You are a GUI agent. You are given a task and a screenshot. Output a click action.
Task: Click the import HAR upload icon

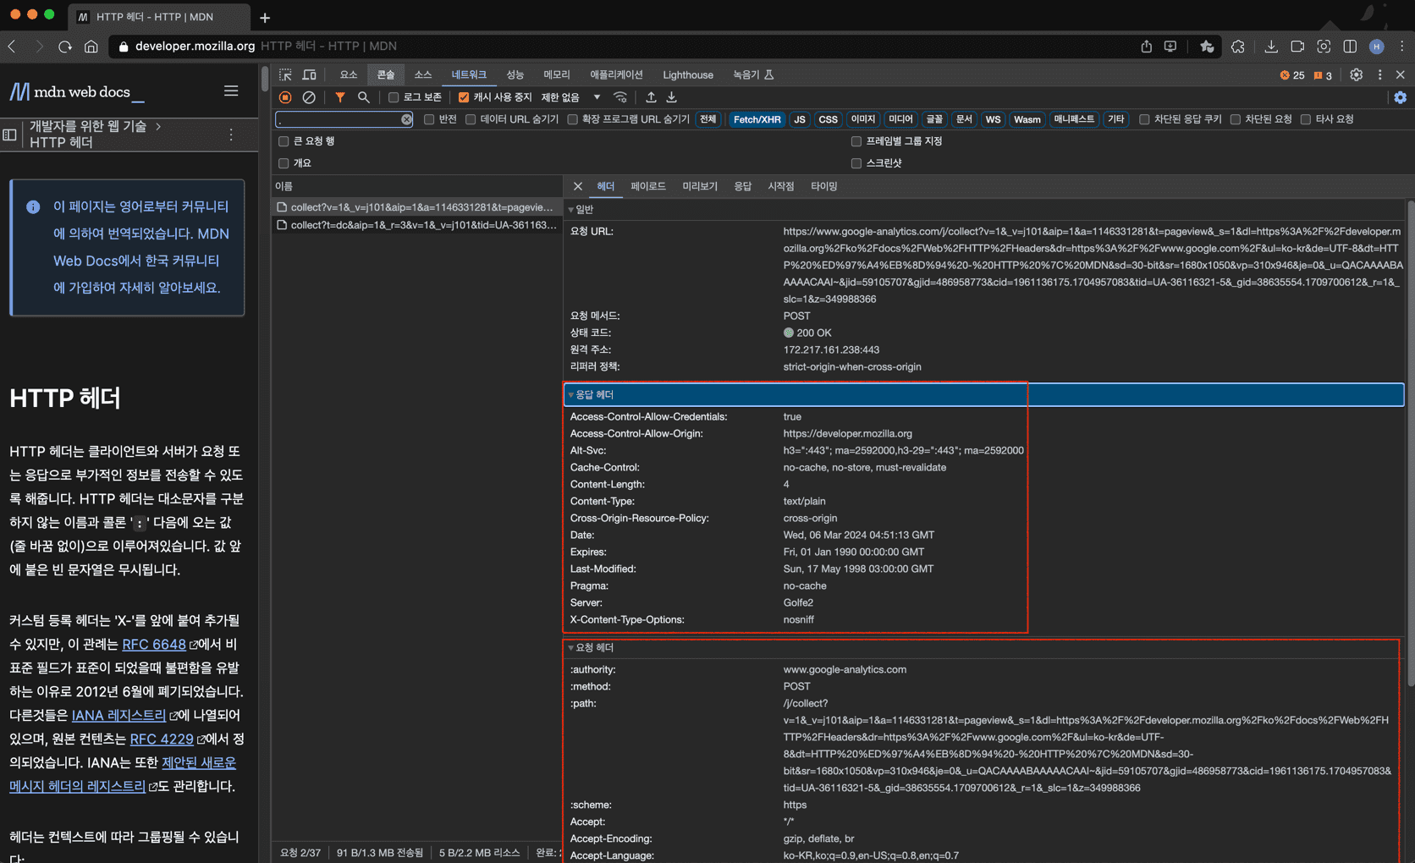click(x=651, y=97)
